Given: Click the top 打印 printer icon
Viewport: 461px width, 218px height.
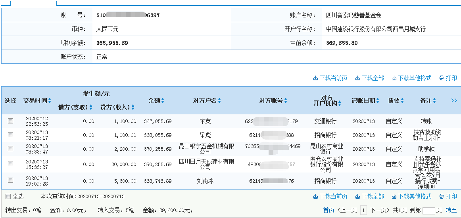Looking at the screenshot, I should [x=442, y=78].
